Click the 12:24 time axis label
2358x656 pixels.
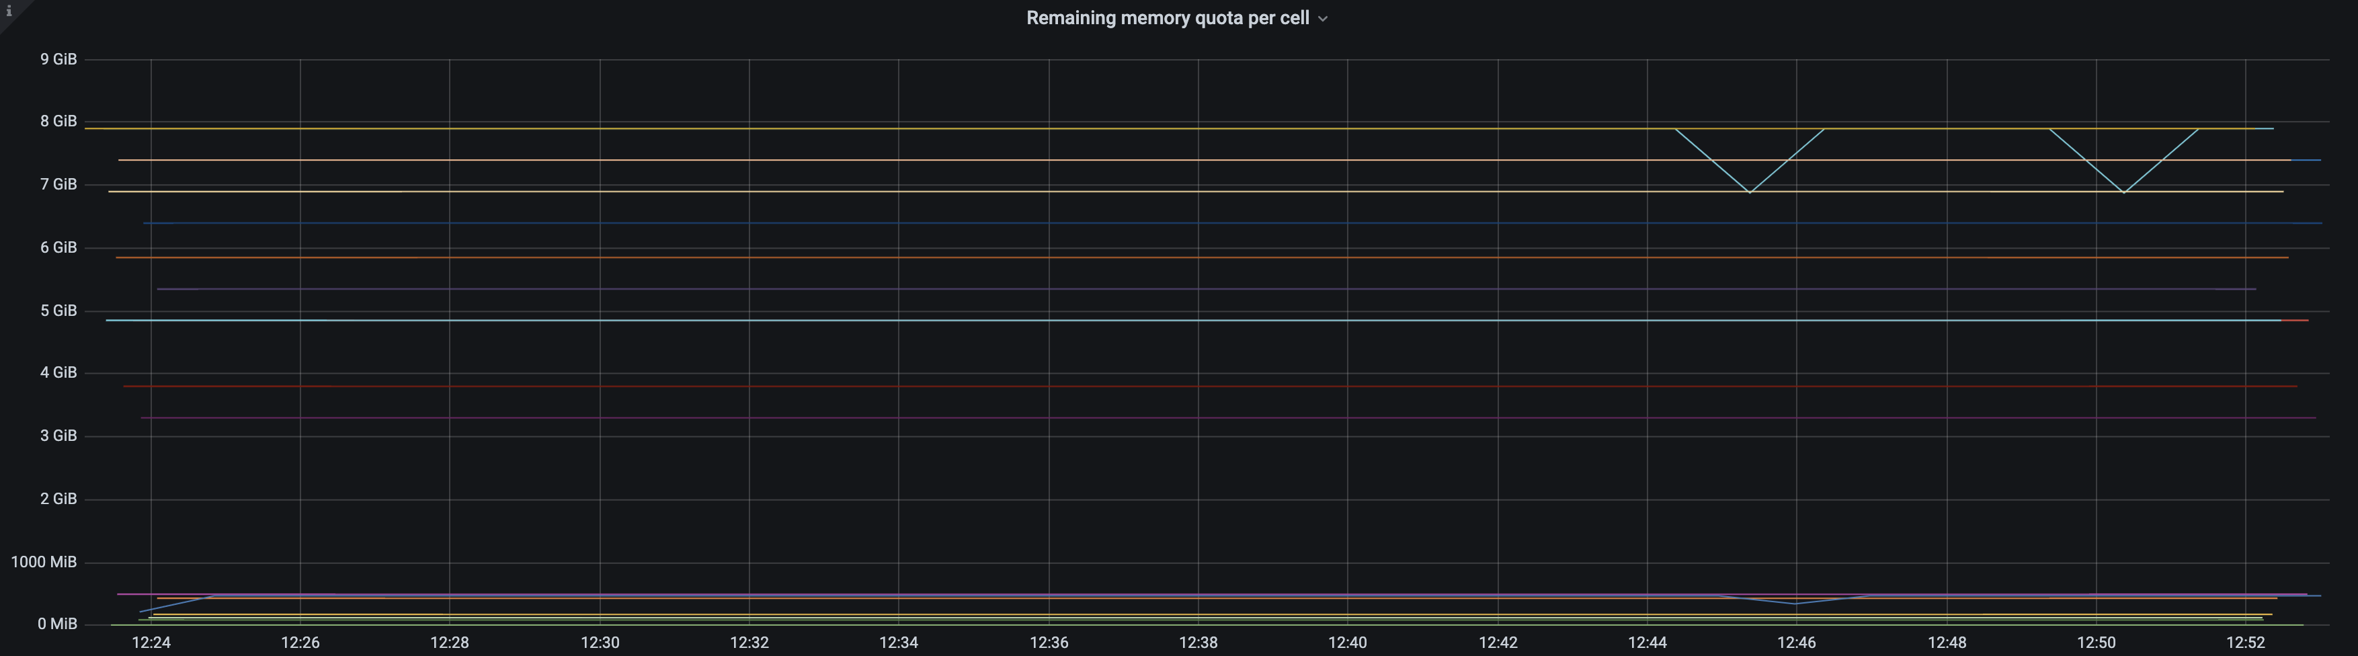152,643
